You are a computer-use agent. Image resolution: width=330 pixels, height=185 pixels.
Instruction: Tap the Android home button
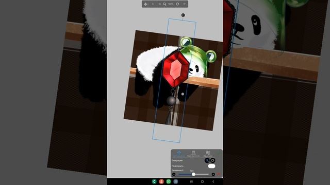(x=202, y=181)
